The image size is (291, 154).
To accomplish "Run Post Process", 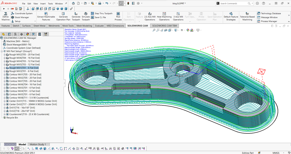I will [118, 16].
